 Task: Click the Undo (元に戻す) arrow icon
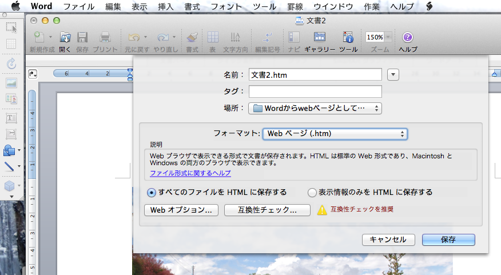click(x=134, y=37)
